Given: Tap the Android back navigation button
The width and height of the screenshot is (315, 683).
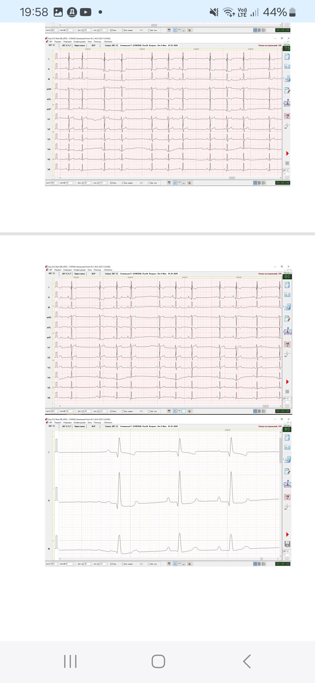Looking at the screenshot, I should coord(247,661).
